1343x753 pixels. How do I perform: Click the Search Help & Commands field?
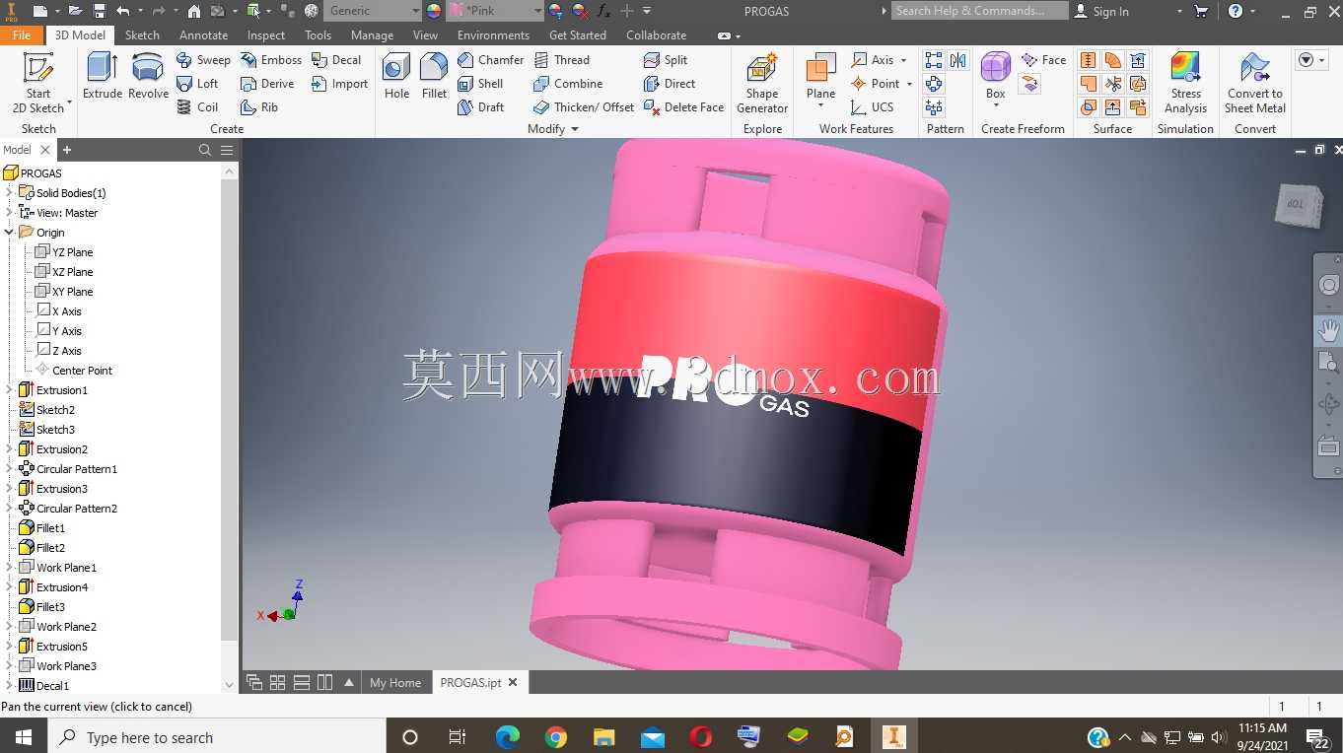(x=980, y=11)
